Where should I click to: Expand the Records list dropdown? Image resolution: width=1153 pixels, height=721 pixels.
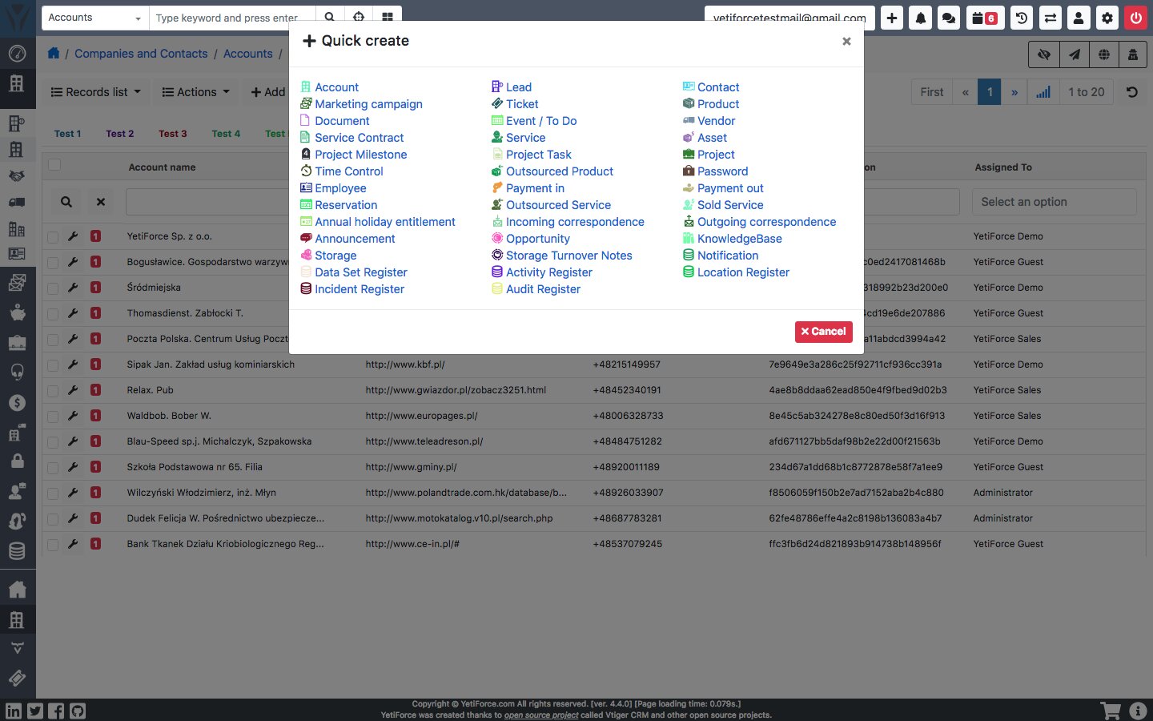[x=95, y=92]
